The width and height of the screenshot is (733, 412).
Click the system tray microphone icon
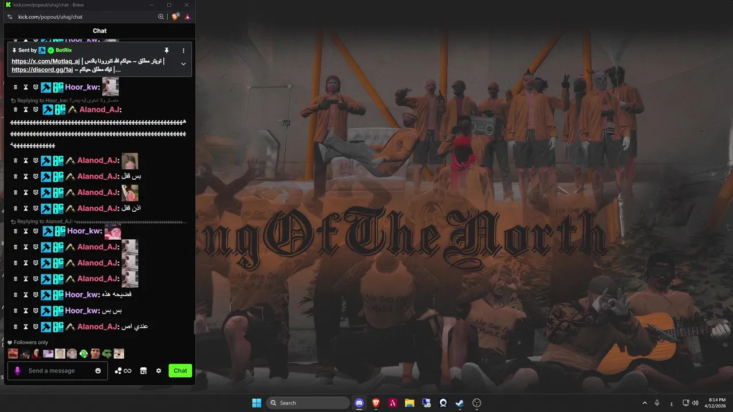click(657, 403)
